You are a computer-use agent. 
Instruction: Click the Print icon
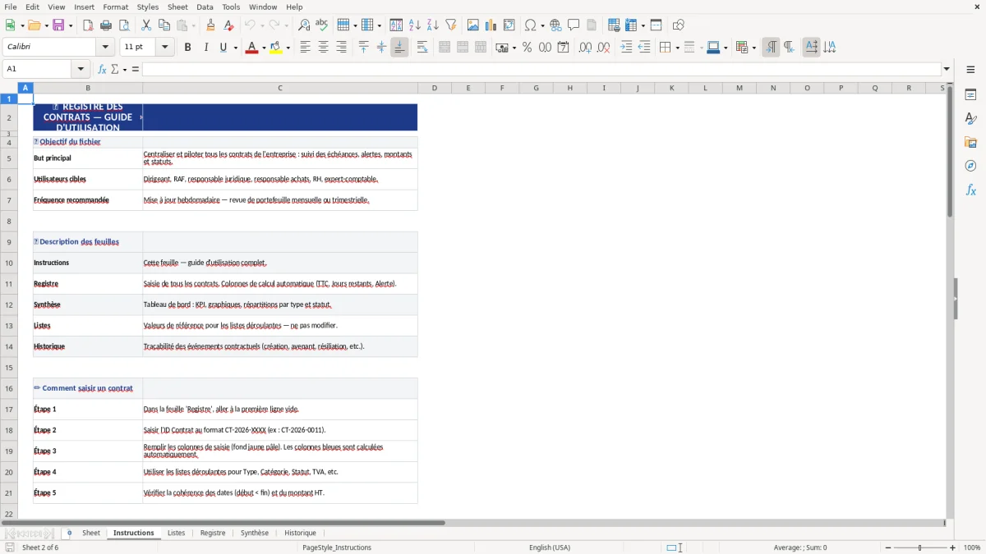point(105,25)
